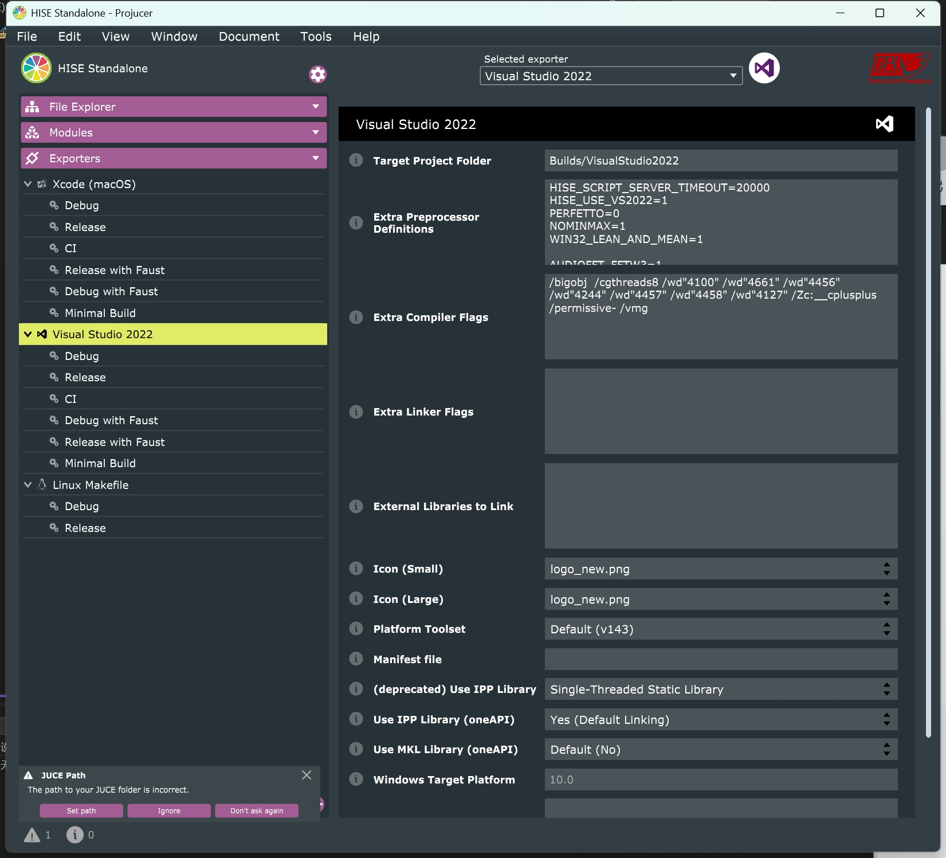Click the Don't ask again button
Image resolution: width=946 pixels, height=858 pixels.
[257, 810]
